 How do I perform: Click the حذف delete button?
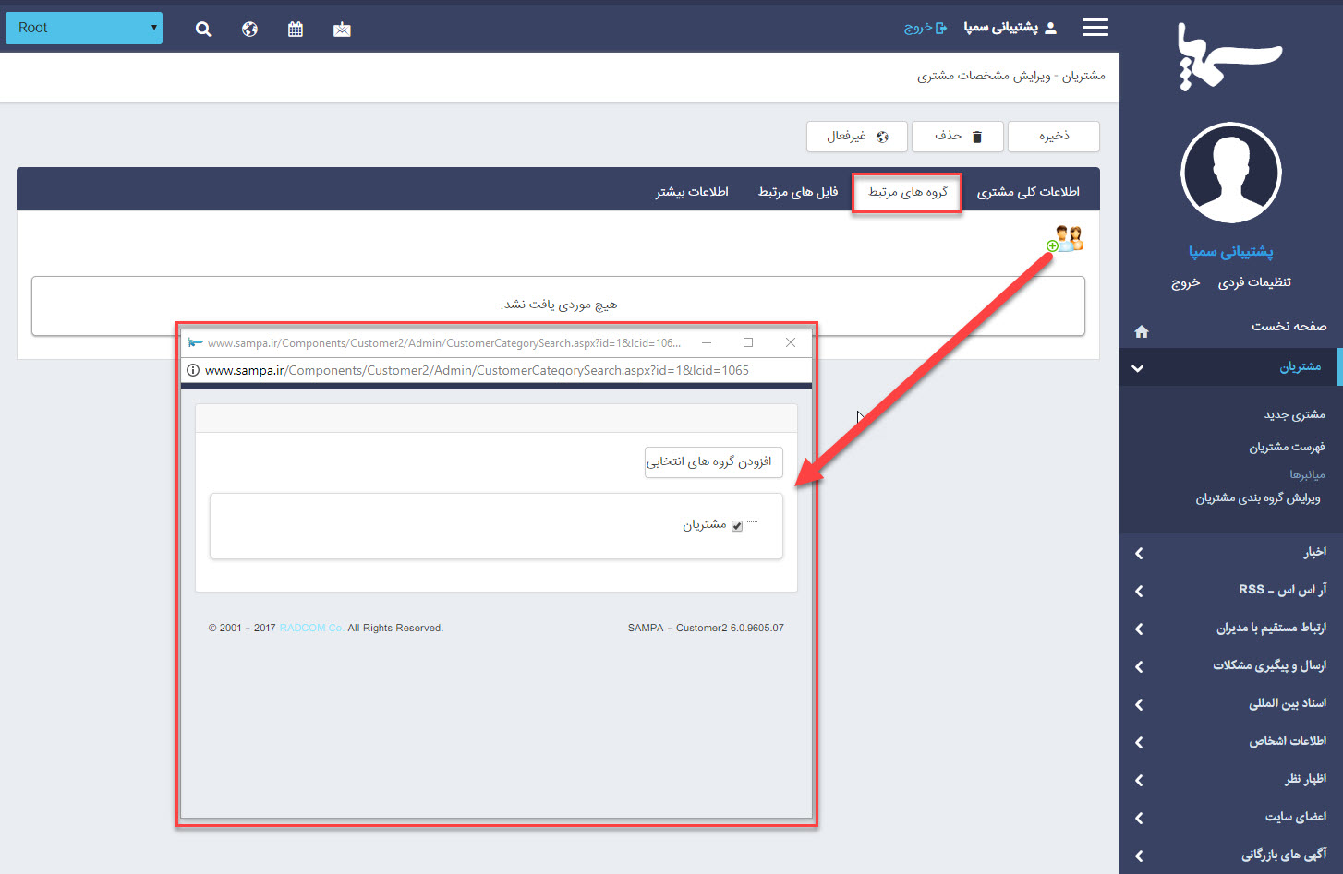point(957,137)
